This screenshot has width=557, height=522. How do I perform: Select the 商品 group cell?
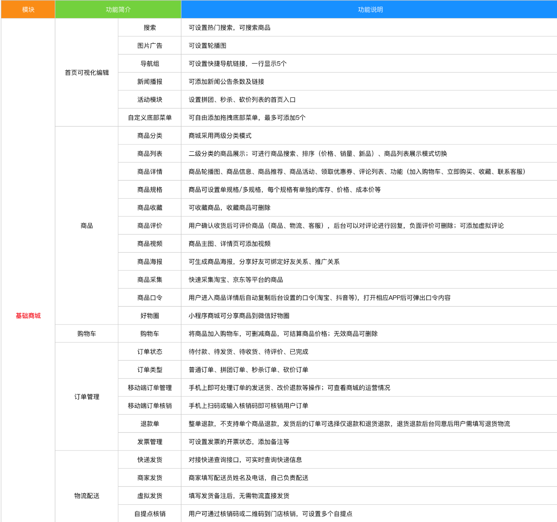pos(87,226)
